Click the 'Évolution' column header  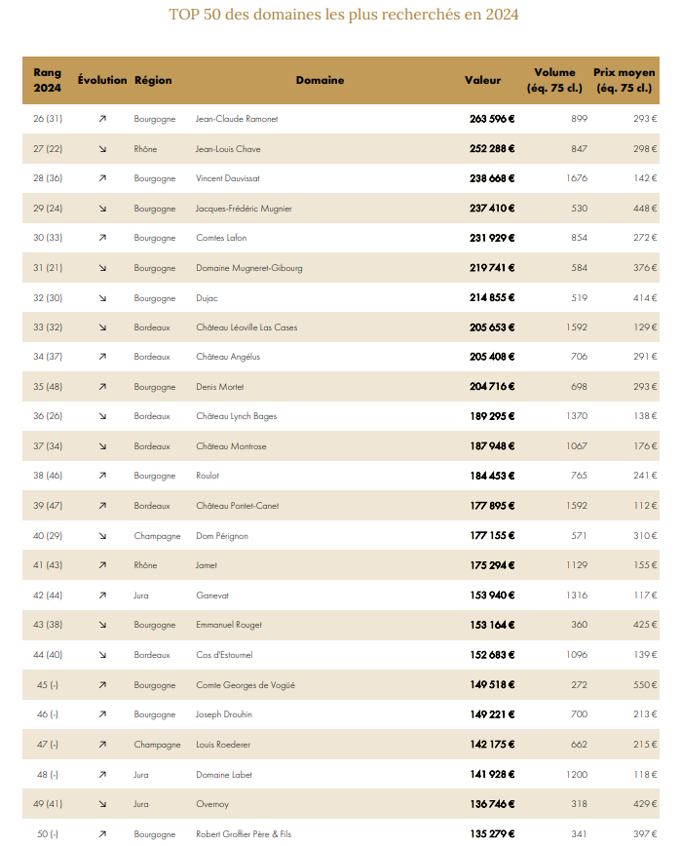tap(102, 80)
